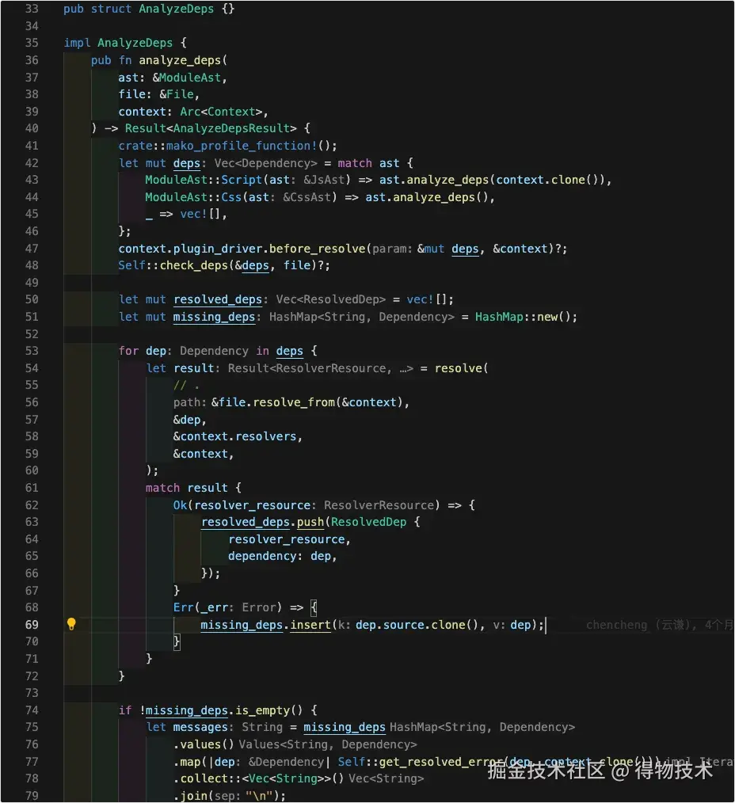This screenshot has height=803, width=735.
Task: Click 'HashMap::new()' on line 51
Action: [523, 317]
